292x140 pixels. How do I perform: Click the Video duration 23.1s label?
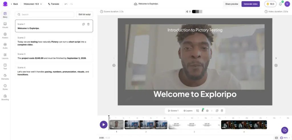coord(277,12)
